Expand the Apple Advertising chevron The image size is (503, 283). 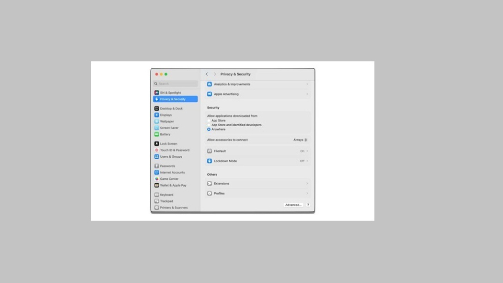pyautogui.click(x=307, y=94)
